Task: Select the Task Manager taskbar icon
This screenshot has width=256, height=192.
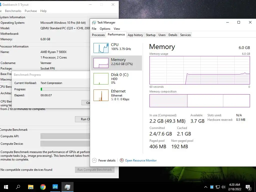Action: (67, 187)
